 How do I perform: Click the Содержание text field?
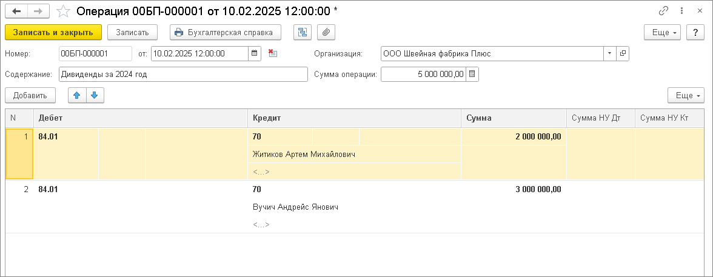tap(184, 74)
